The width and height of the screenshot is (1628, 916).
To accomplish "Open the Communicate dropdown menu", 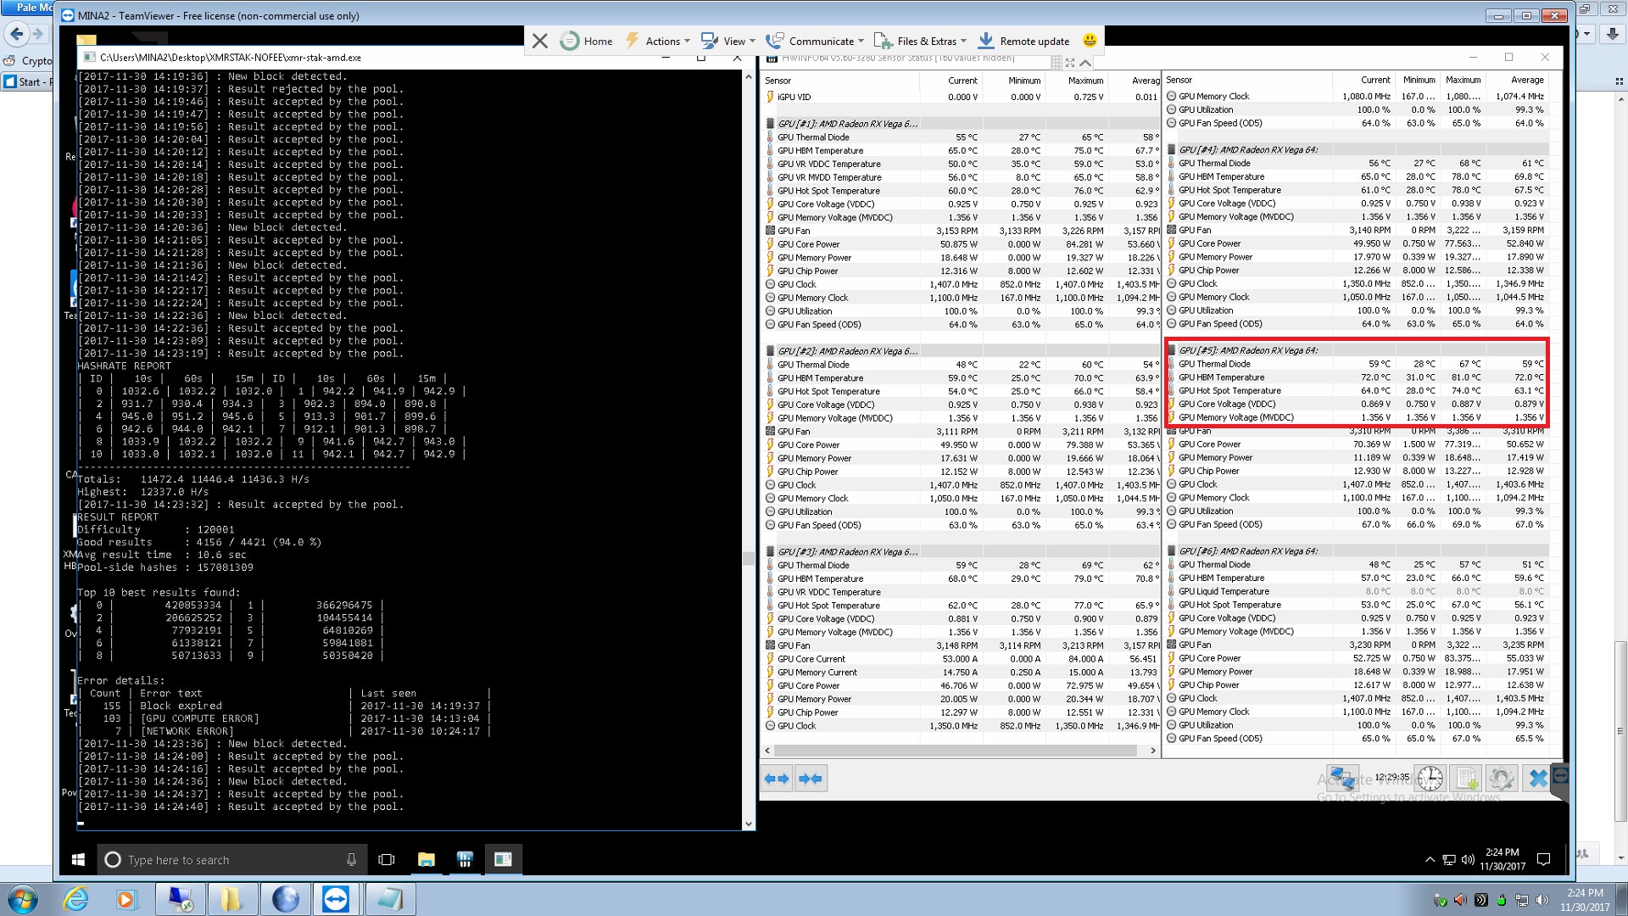I will (x=815, y=41).
